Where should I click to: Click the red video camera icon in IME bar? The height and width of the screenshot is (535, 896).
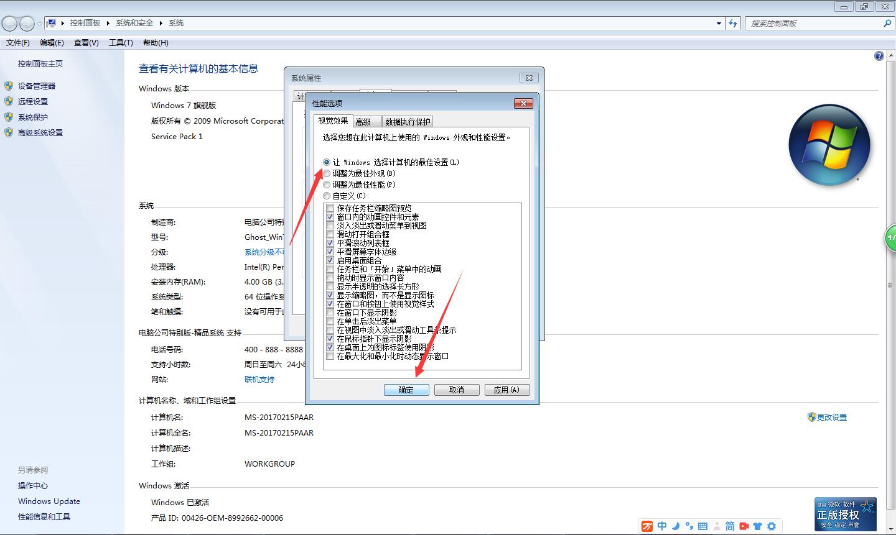pyautogui.click(x=744, y=526)
